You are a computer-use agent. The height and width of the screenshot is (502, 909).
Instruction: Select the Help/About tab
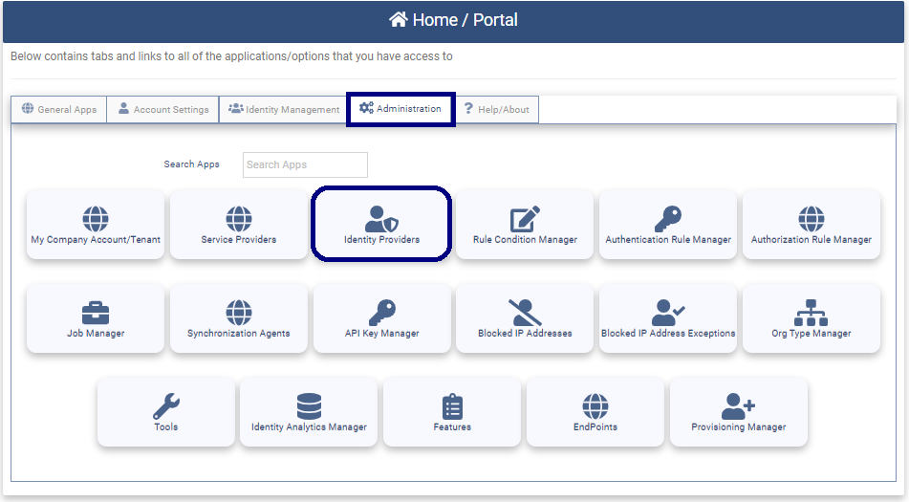(x=496, y=109)
